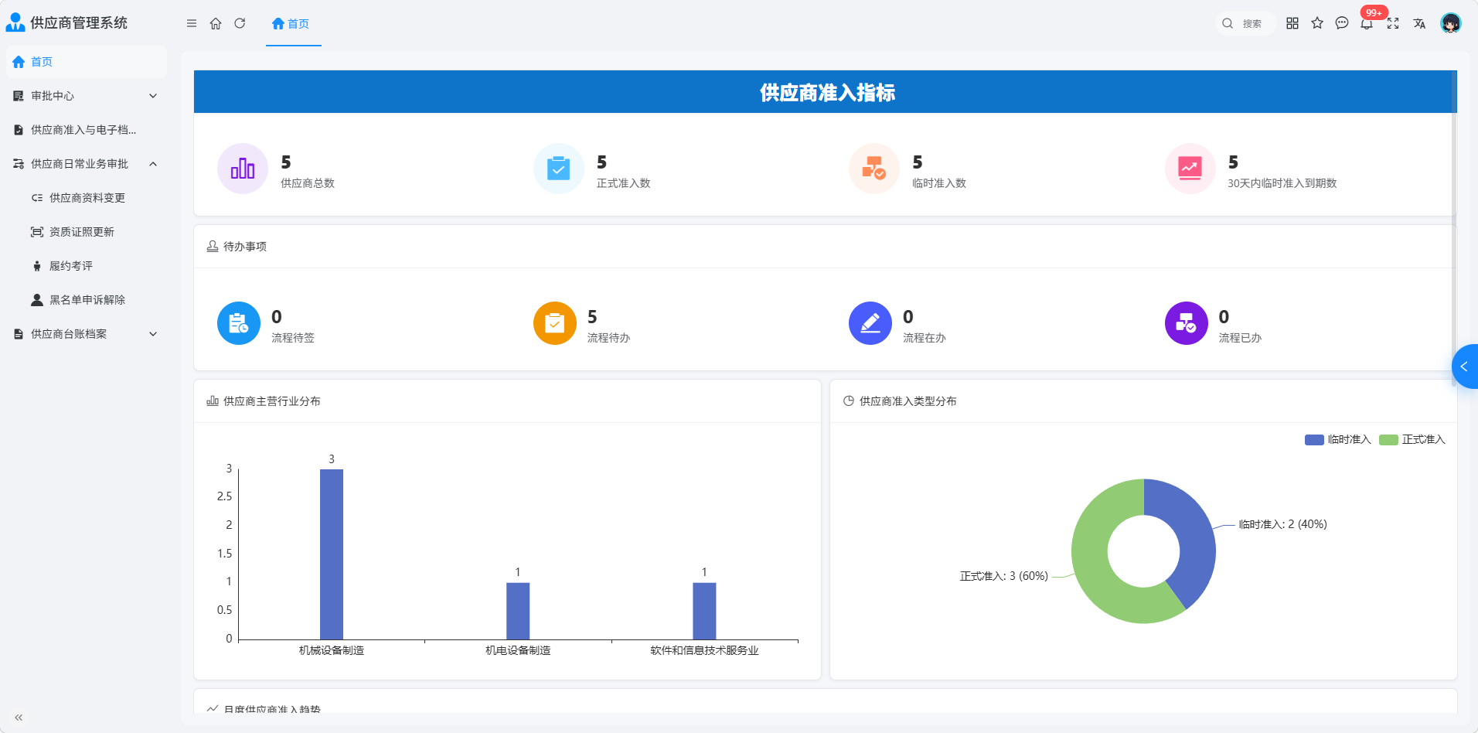This screenshot has width=1478, height=733.
Task: Open 资质证照更新 submenu
Action: tap(87, 232)
